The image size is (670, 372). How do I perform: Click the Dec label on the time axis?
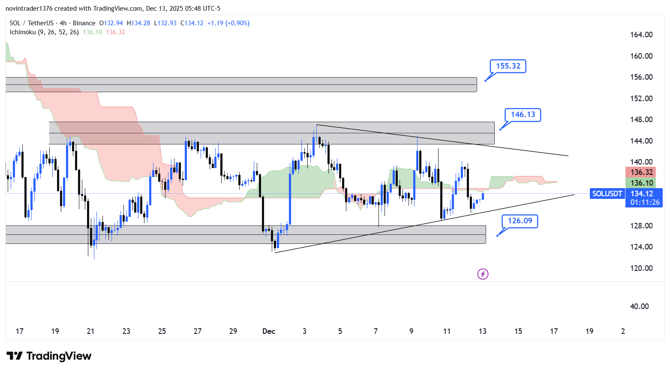click(x=269, y=331)
